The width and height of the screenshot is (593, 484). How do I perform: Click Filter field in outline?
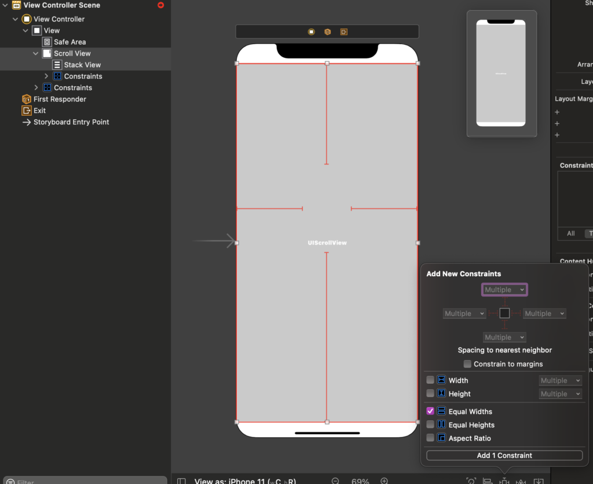(85, 481)
